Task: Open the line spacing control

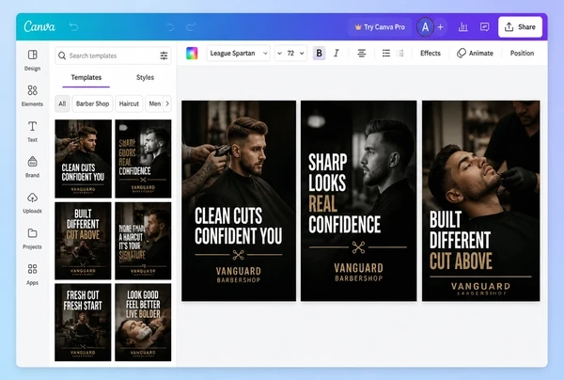Action: 400,54
